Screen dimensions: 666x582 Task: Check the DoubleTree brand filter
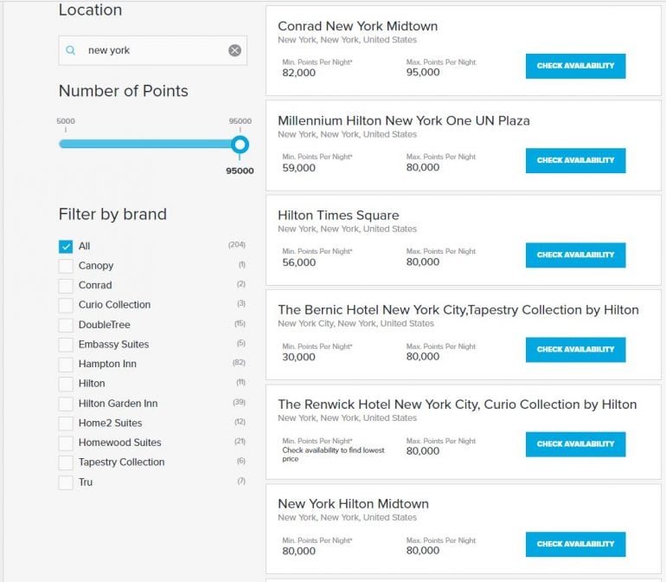pyautogui.click(x=66, y=325)
